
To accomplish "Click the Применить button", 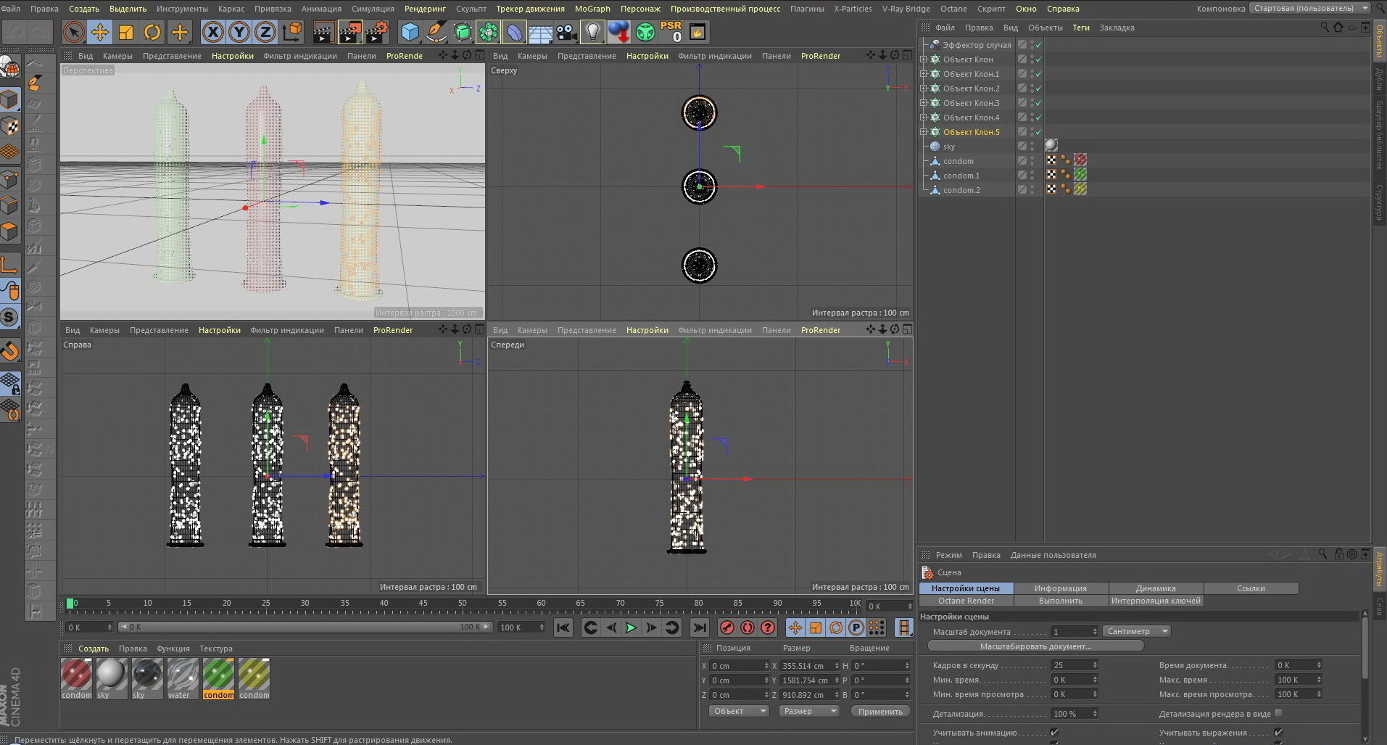I will (880, 711).
